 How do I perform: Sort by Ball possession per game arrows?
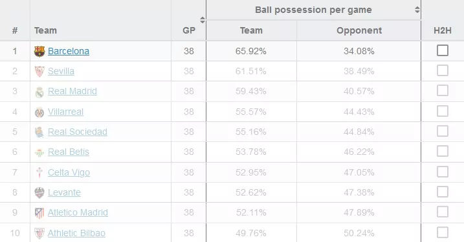[x=417, y=10]
